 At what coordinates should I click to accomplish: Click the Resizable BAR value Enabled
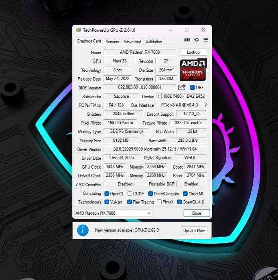pos(191,184)
